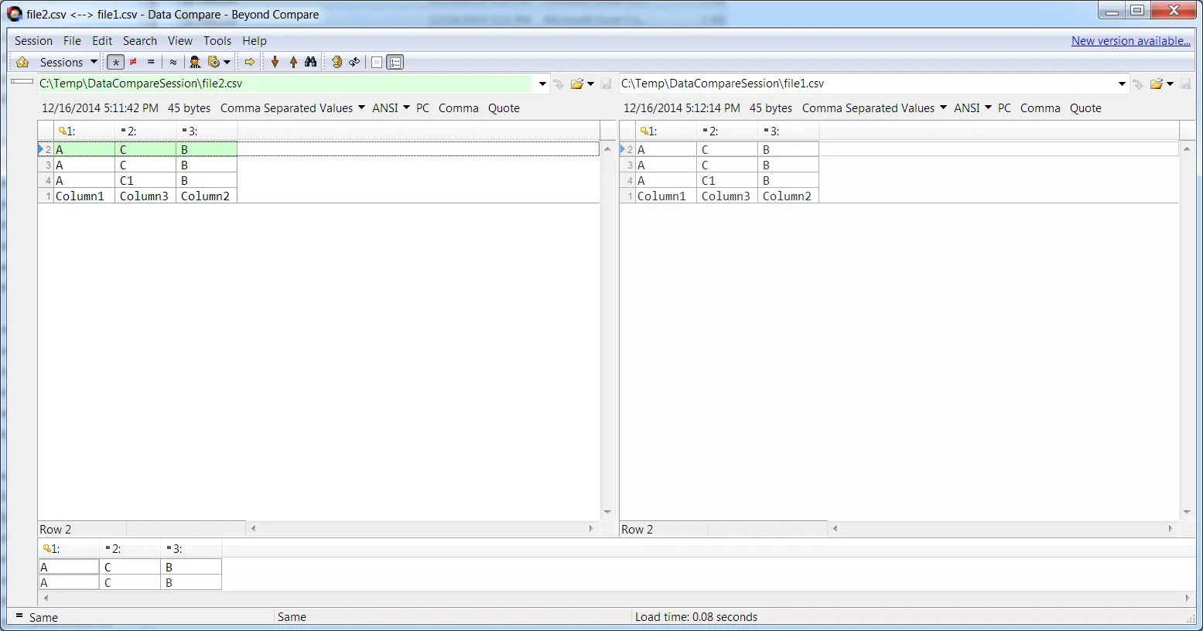Select right pane C1 cell in row 4

[x=727, y=180]
